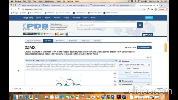
Task: Bookmark this page with the star icon
Action: click(144, 9)
